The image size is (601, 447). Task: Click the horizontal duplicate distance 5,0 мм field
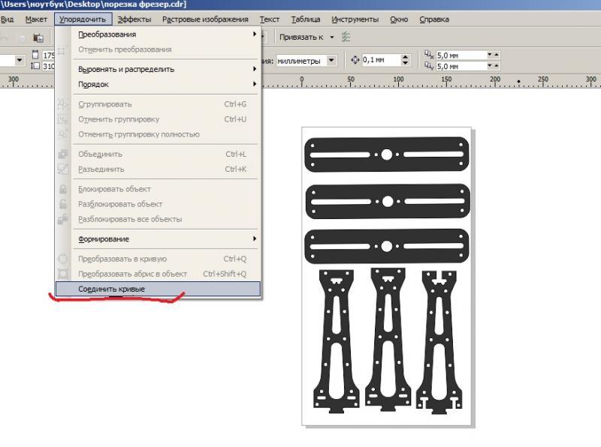tap(460, 55)
